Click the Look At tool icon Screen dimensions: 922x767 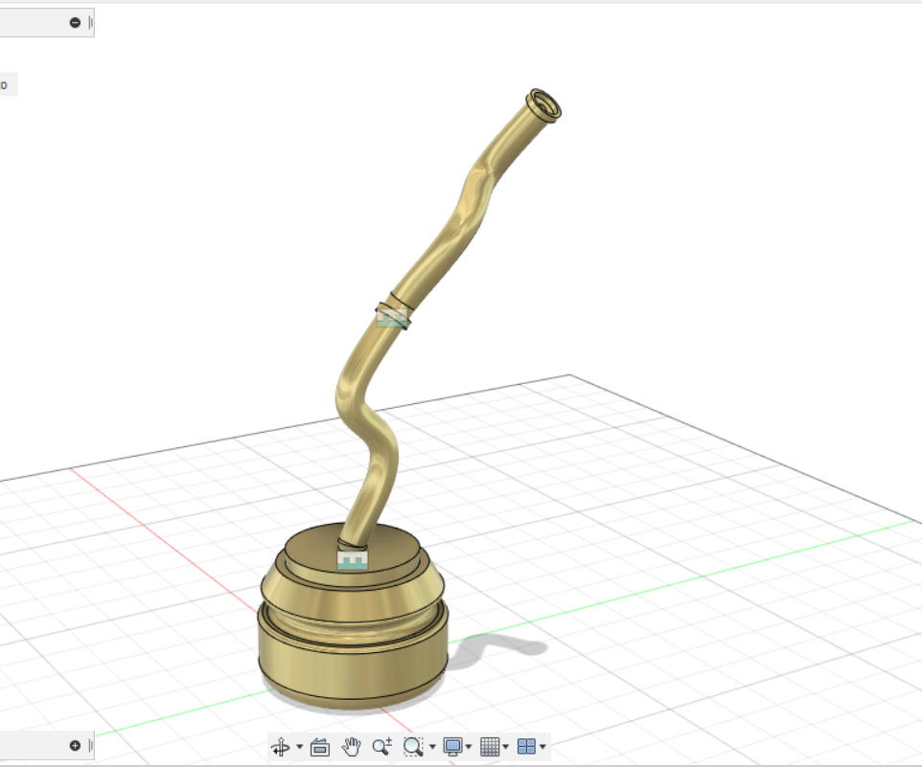[x=320, y=747]
